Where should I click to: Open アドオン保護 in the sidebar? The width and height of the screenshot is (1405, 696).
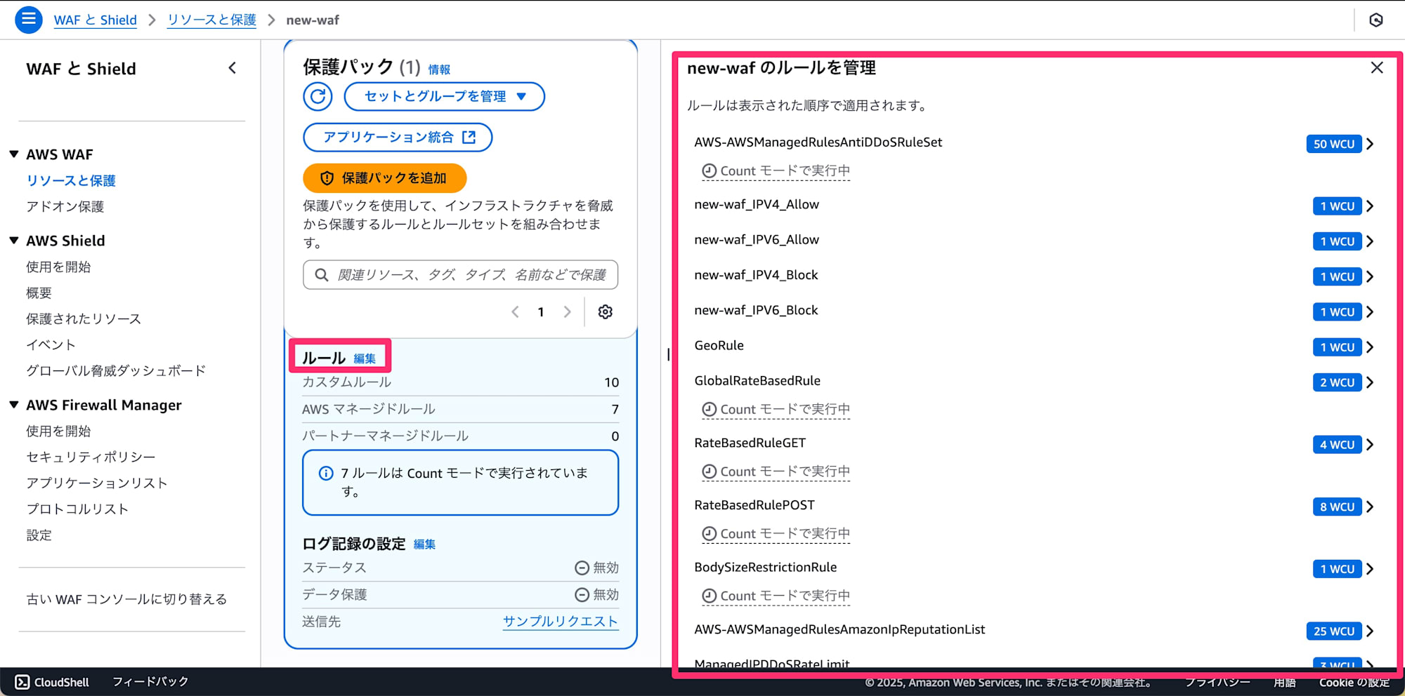pos(65,207)
